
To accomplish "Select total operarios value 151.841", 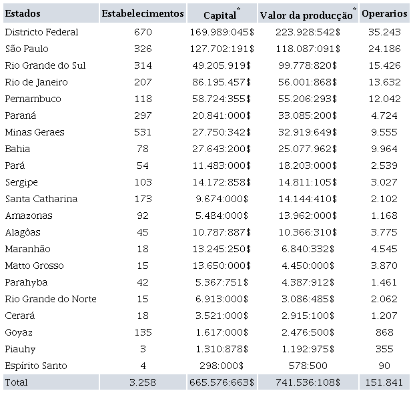I will click(x=384, y=382).
